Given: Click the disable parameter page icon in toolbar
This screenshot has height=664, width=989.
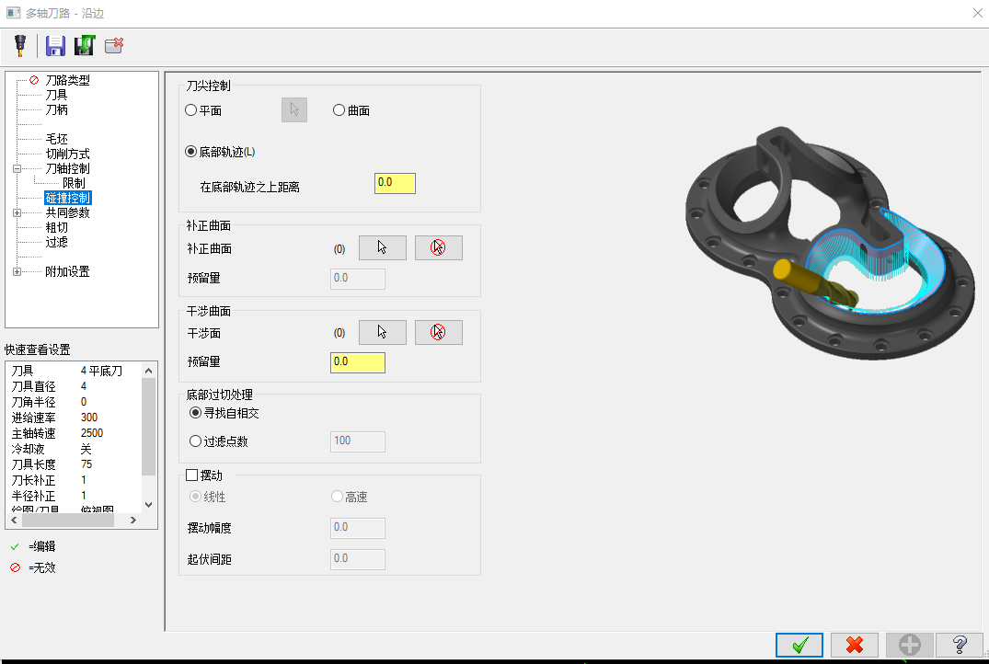Looking at the screenshot, I should (x=113, y=45).
